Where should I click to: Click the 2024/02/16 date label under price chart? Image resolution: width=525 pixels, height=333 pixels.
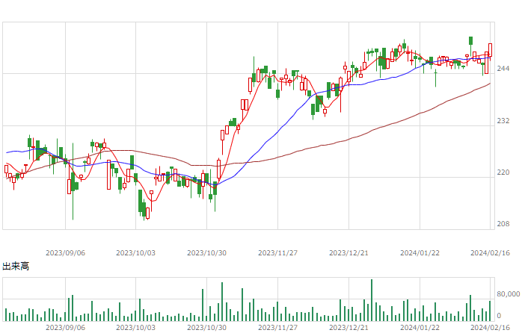[490, 253]
